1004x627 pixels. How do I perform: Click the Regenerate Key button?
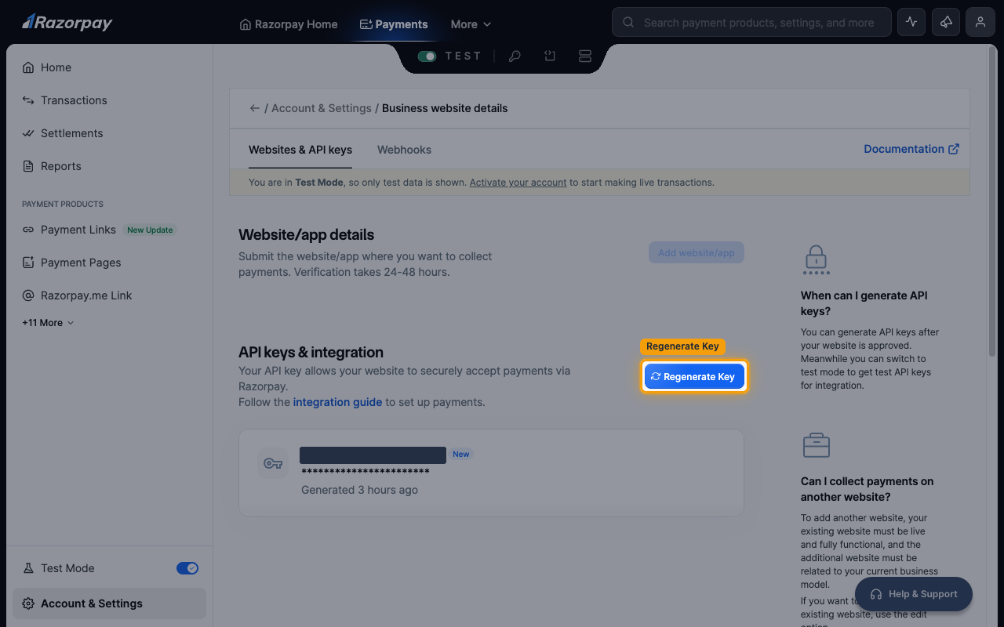[x=693, y=377]
